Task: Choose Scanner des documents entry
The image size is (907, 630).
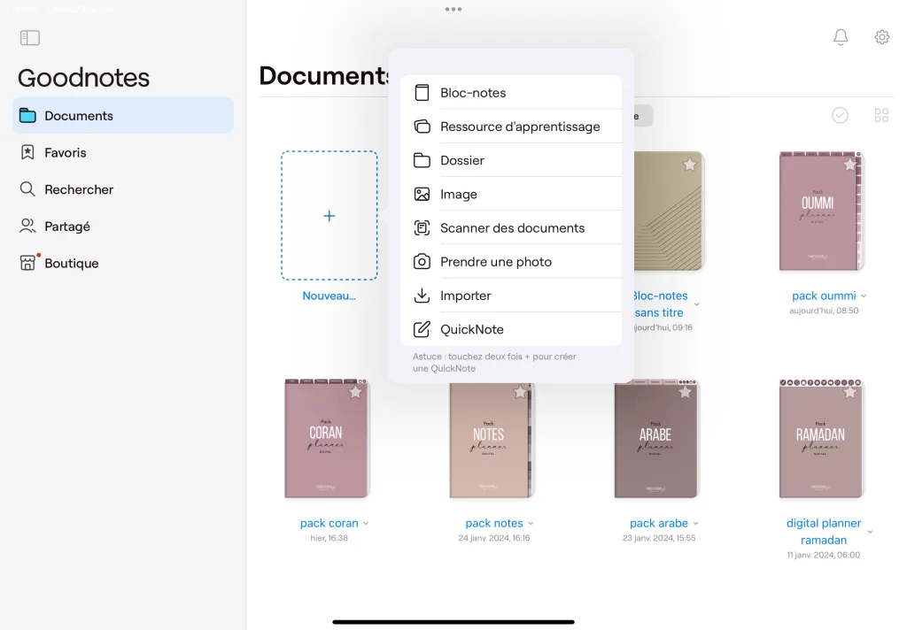Action: click(x=511, y=227)
